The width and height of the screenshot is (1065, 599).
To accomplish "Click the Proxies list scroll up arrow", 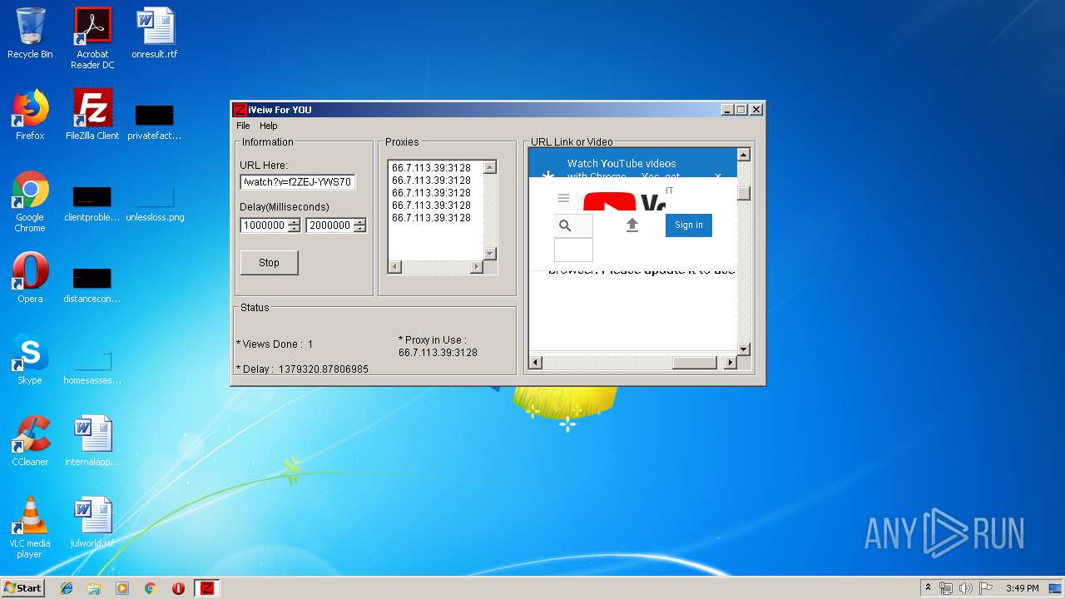I will click(x=489, y=167).
